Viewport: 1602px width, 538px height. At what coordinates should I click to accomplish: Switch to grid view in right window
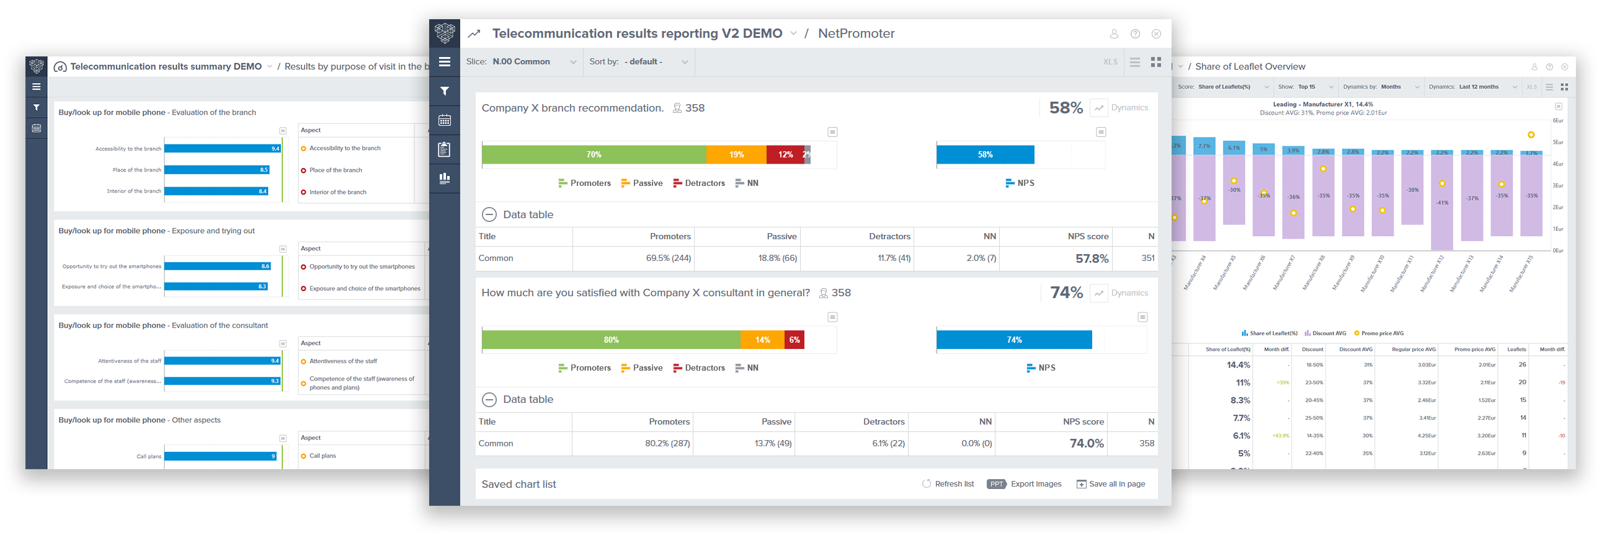point(1564,87)
